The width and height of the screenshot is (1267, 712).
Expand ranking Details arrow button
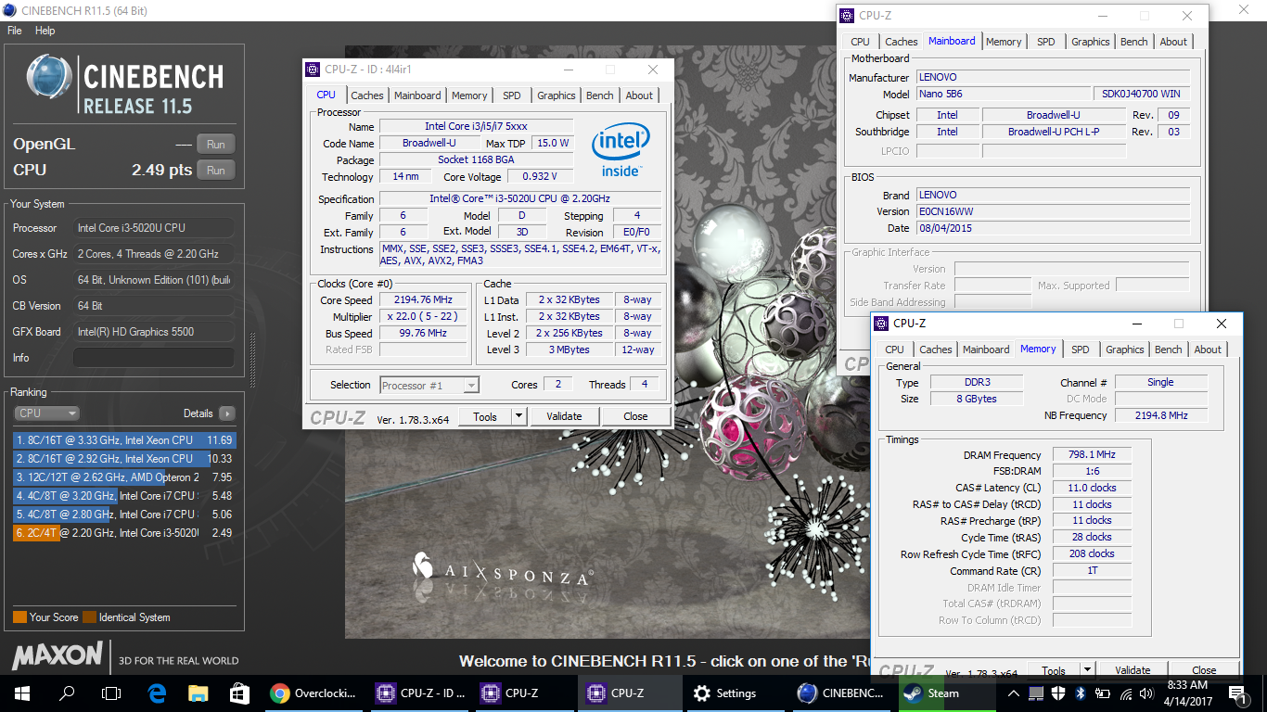coord(226,413)
